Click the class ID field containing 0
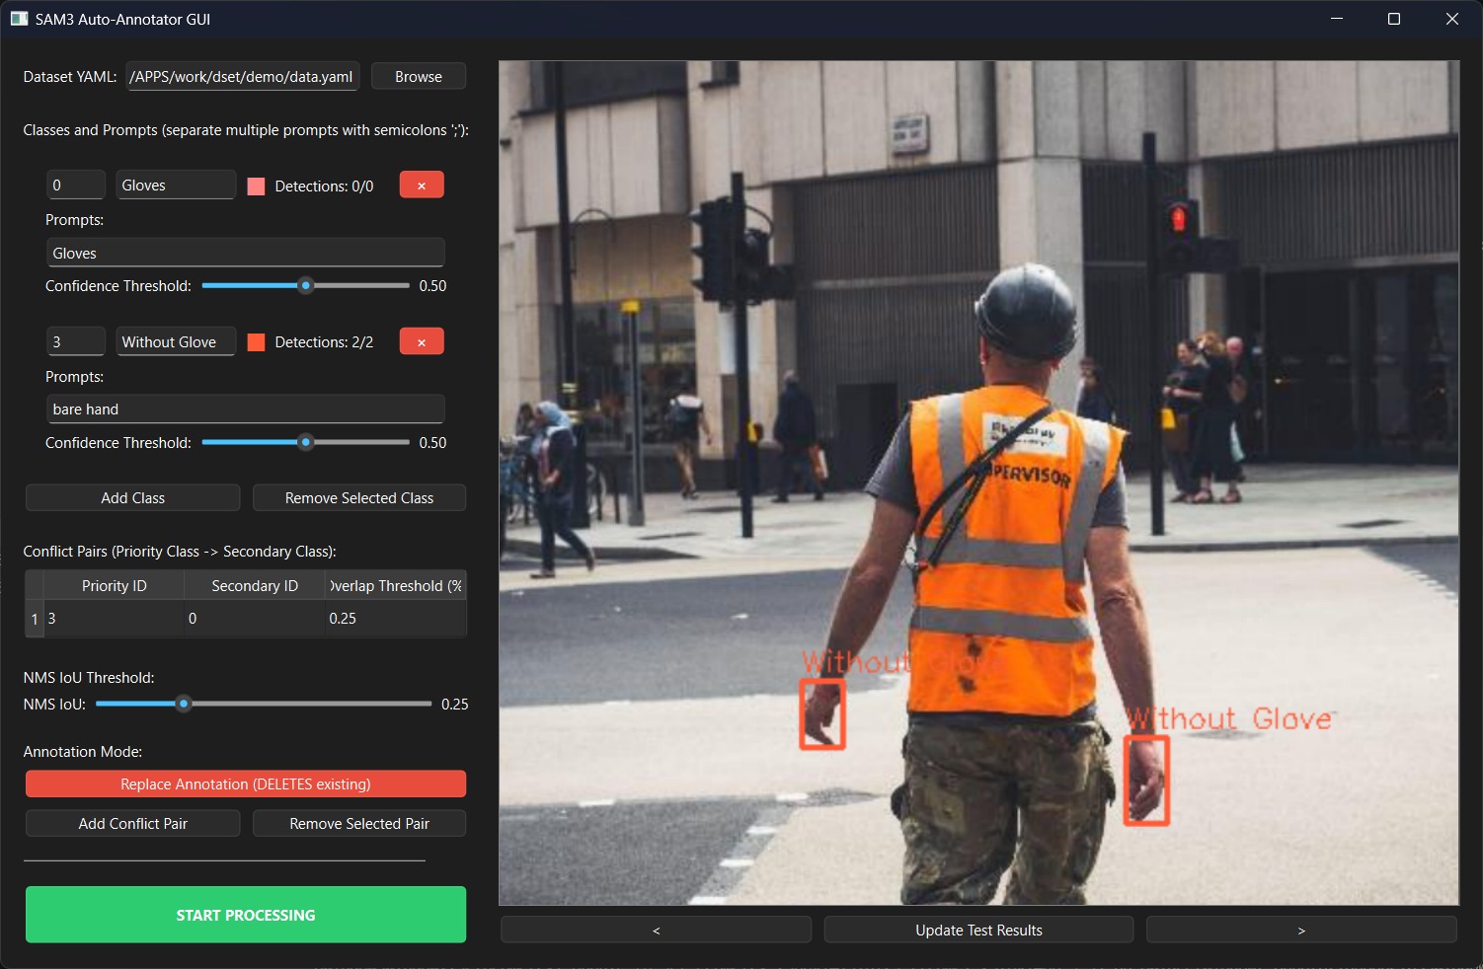The width and height of the screenshot is (1483, 969). click(76, 186)
